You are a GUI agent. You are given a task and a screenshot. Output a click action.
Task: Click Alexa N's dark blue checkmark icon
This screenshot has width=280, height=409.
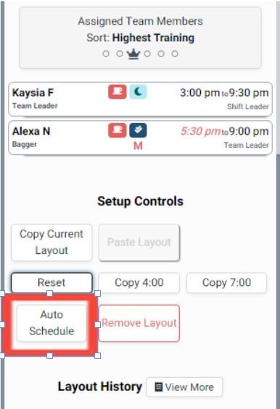point(138,130)
